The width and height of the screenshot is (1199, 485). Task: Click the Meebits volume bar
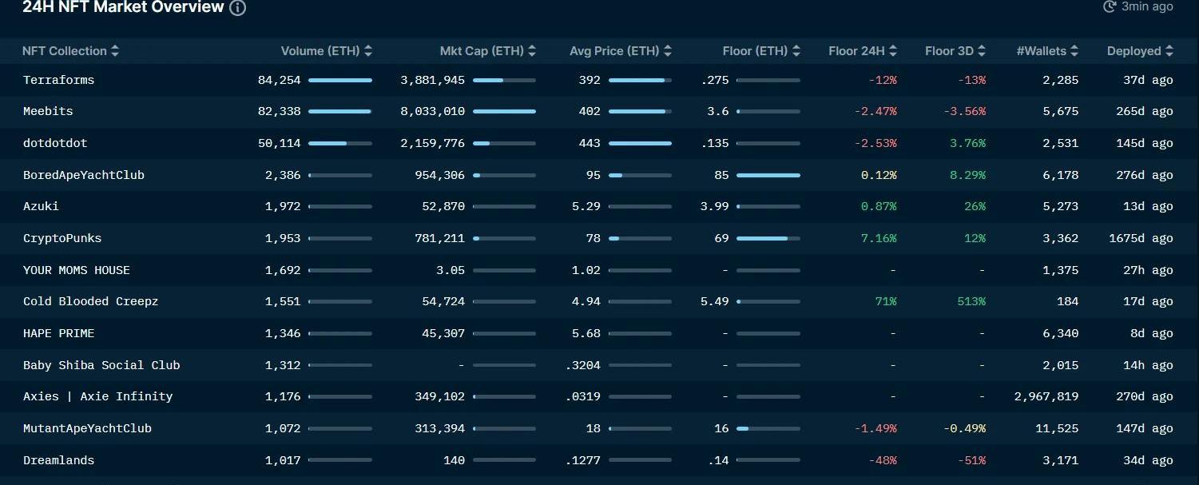coord(339,111)
